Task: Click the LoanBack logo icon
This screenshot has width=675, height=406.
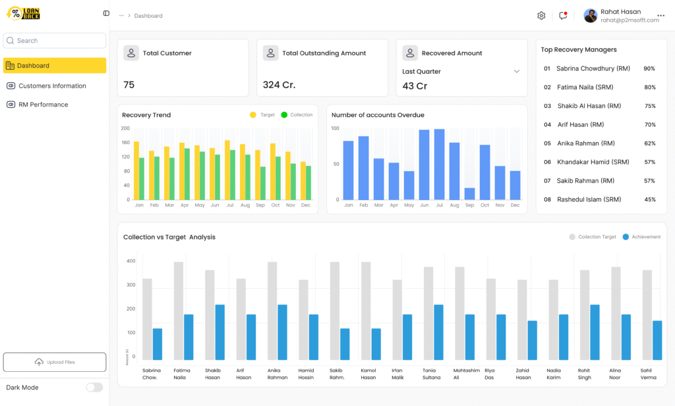Action: click(22, 13)
